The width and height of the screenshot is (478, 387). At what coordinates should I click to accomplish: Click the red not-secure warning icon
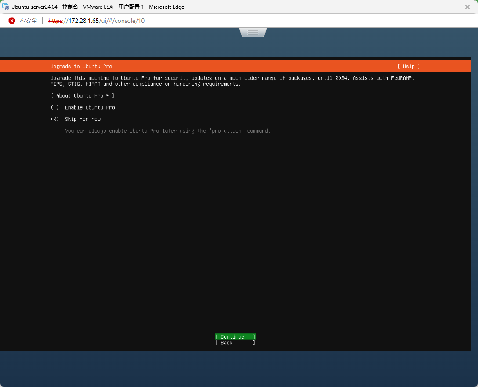point(12,21)
